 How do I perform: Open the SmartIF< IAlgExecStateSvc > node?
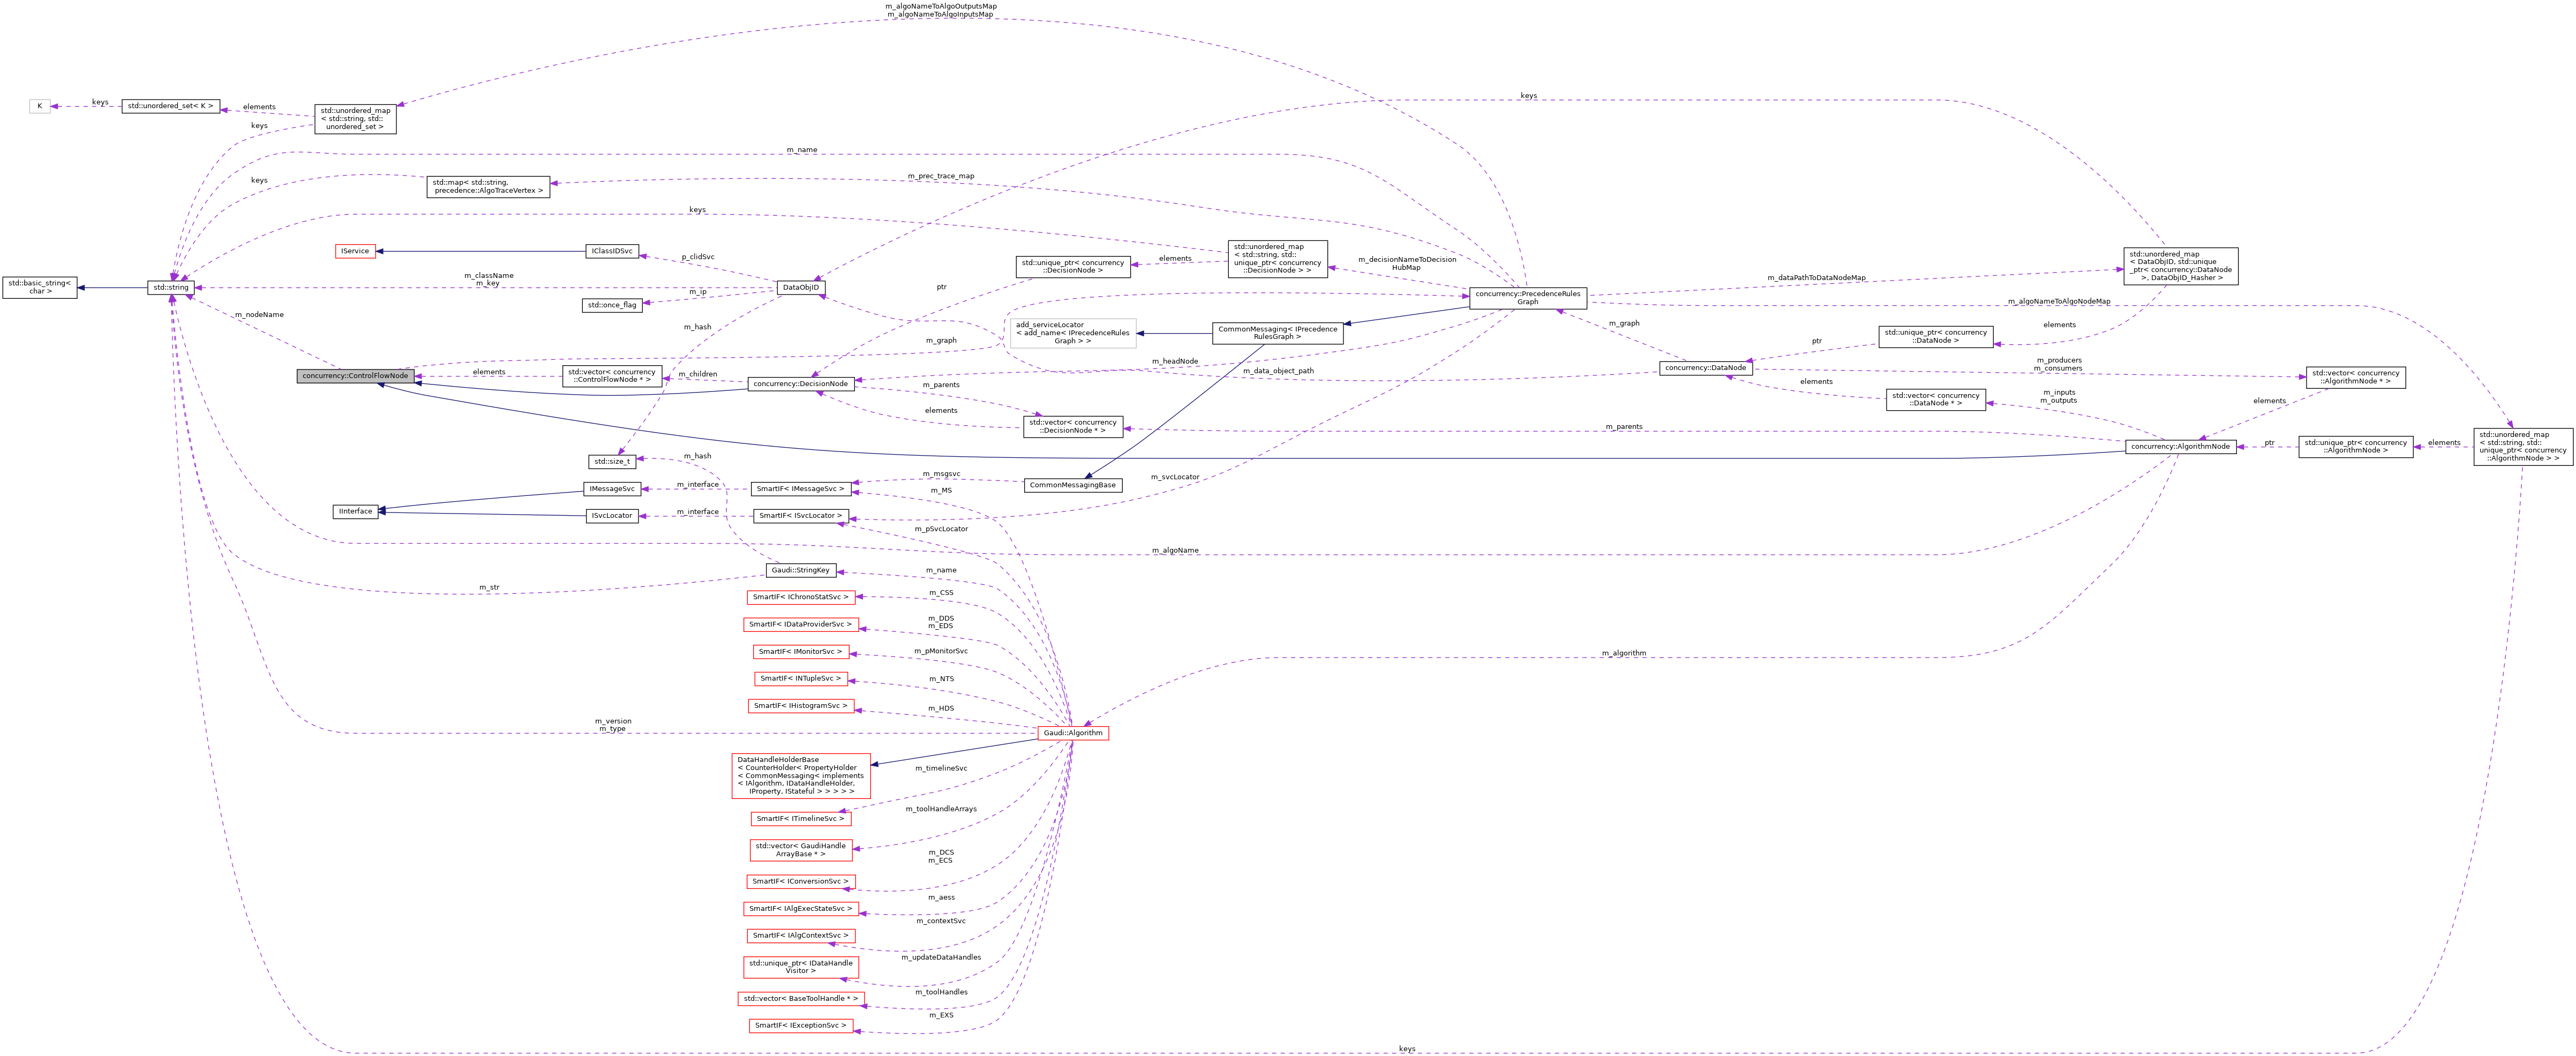(x=800, y=908)
